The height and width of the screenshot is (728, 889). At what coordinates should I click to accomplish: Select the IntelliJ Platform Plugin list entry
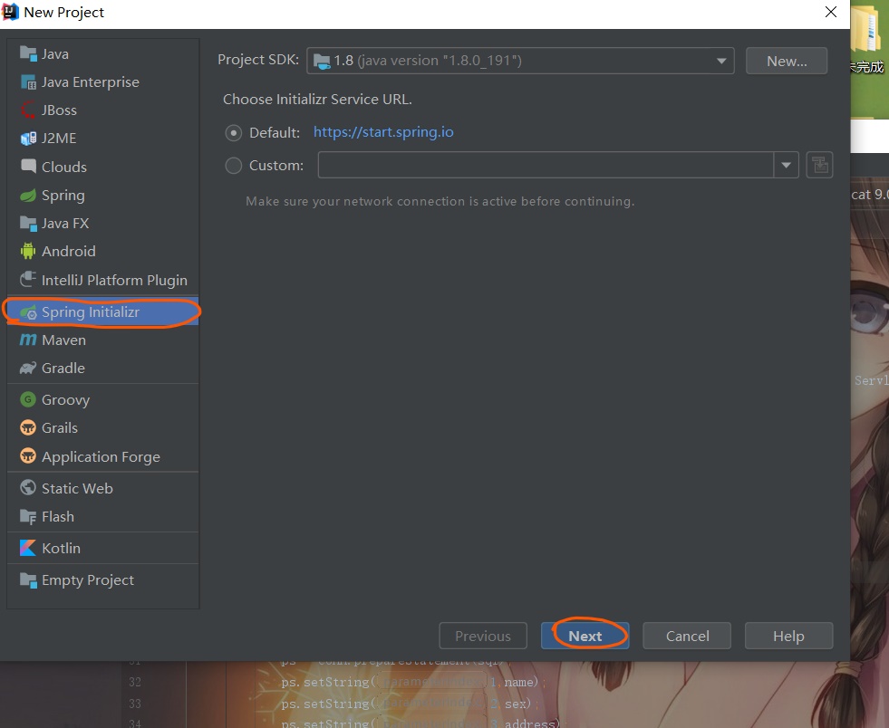102,279
